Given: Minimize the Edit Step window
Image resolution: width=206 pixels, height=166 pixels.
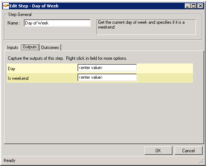Looking at the screenshot, I should click(187, 6).
